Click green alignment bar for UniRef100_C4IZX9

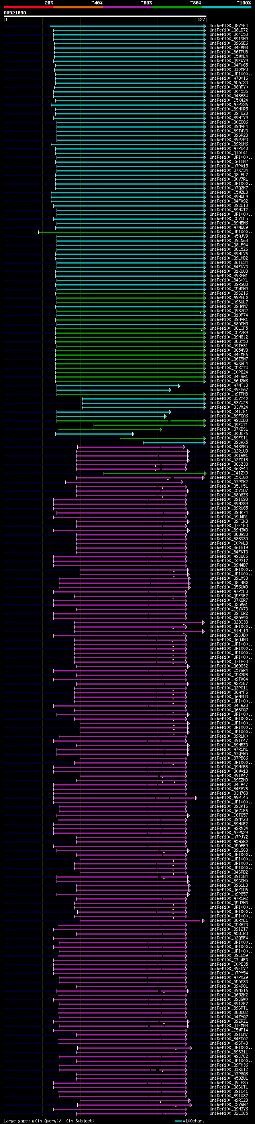[x=155, y=473]
